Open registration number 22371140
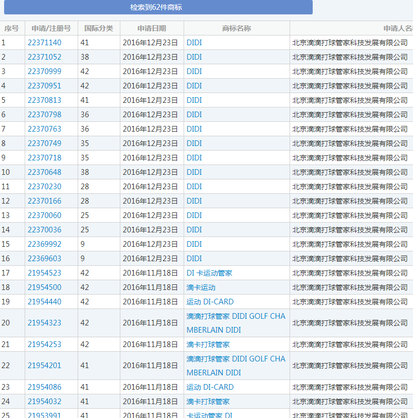413x418 pixels. pyautogui.click(x=45, y=43)
